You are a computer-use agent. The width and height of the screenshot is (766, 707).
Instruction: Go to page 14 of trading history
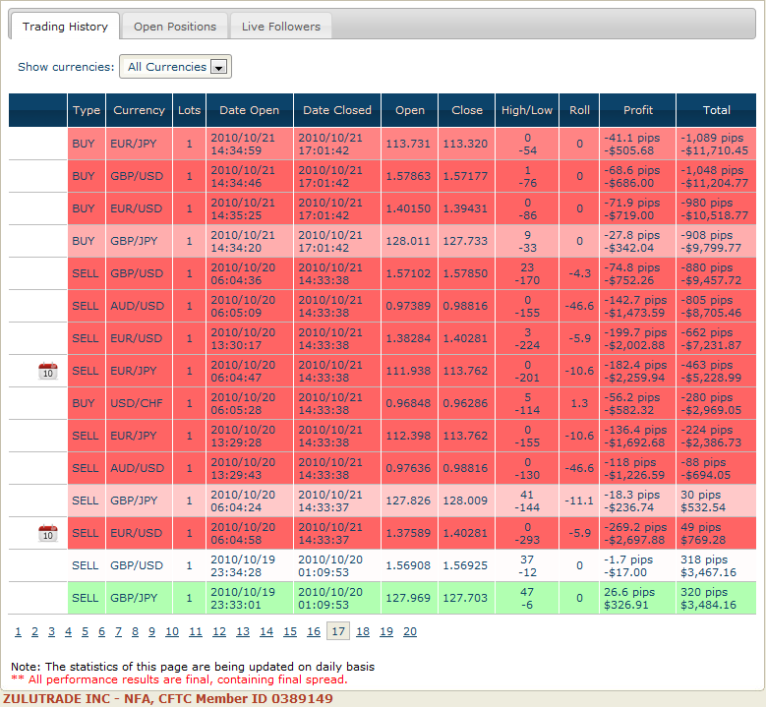(266, 631)
